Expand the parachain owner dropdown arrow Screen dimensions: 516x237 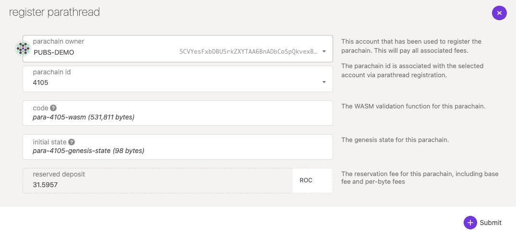click(x=324, y=51)
